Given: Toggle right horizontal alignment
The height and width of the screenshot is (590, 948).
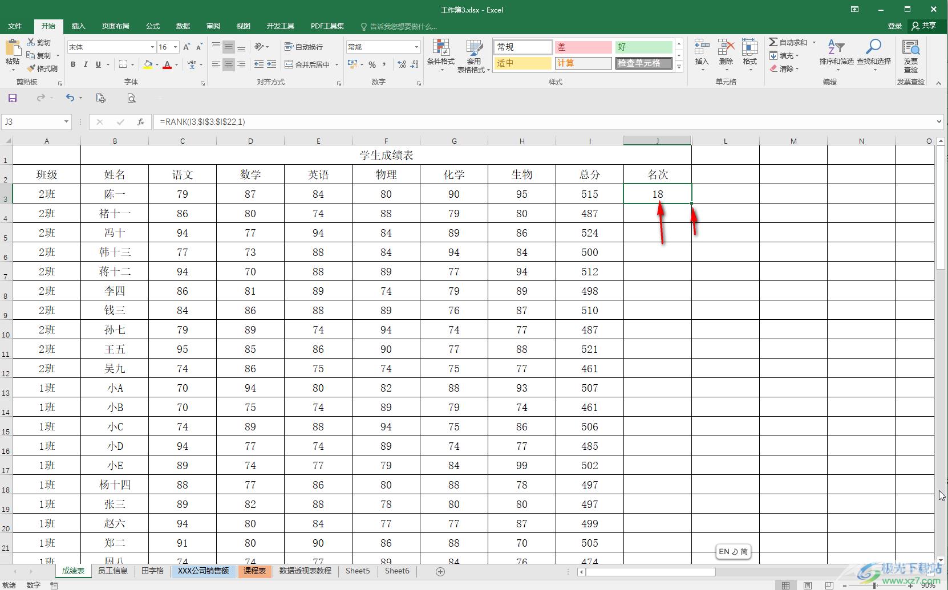Looking at the screenshot, I should pyautogui.click(x=241, y=65).
